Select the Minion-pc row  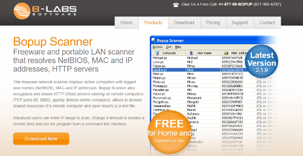(214, 78)
